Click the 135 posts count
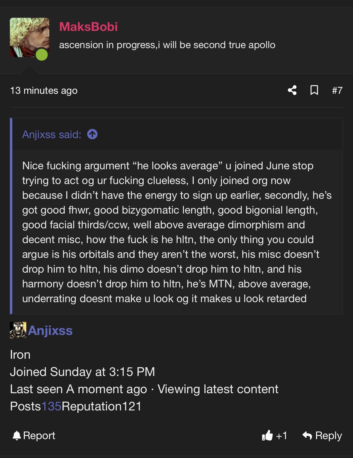Viewport: 353px width, 458px height. (x=51, y=406)
